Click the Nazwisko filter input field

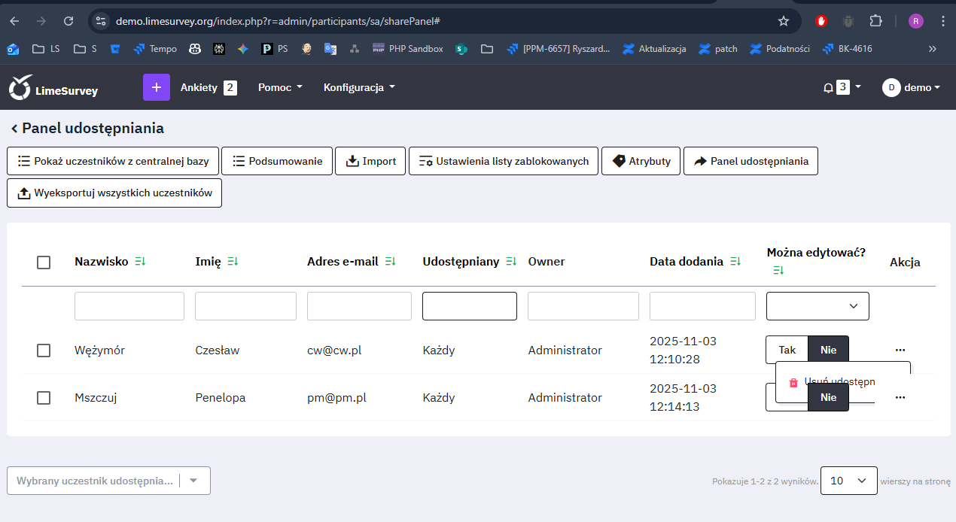[x=129, y=306]
